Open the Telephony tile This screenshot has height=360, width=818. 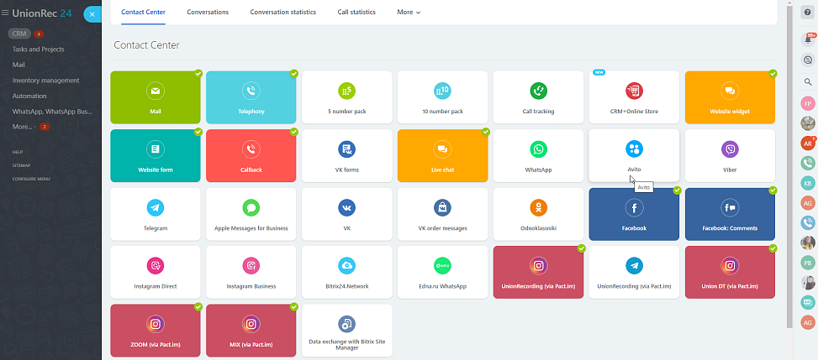251,97
